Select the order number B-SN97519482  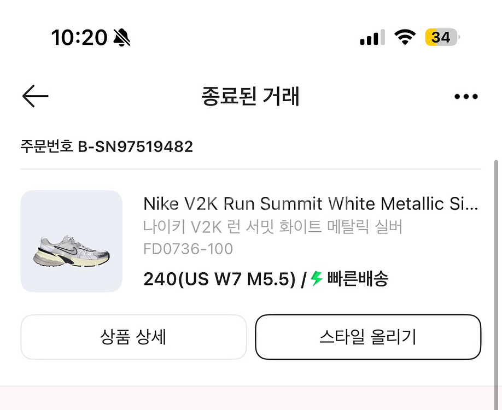coord(136,147)
